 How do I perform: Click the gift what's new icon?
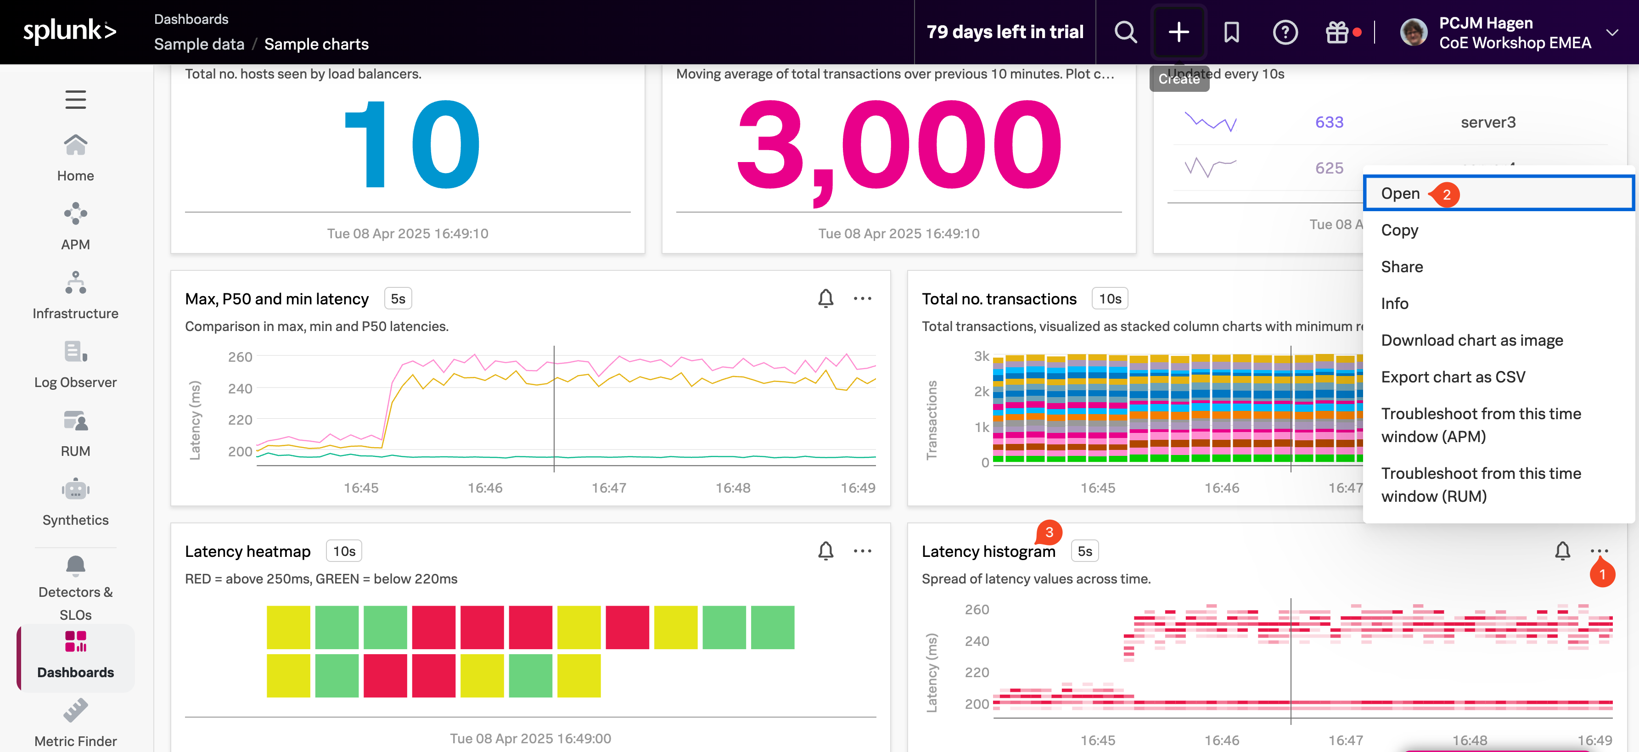[x=1337, y=32]
